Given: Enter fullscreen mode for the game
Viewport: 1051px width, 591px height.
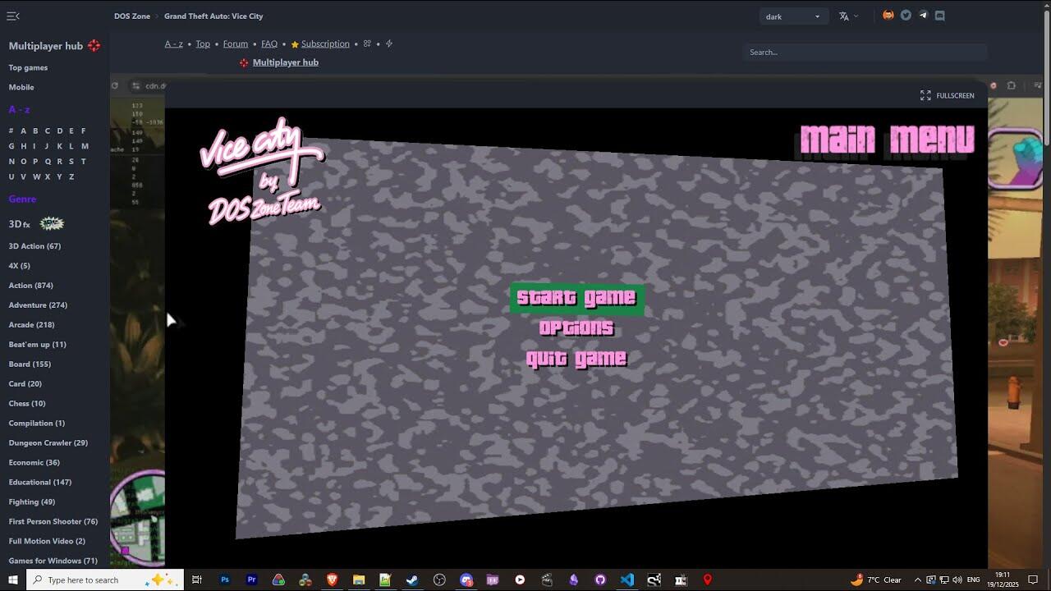Looking at the screenshot, I should tap(947, 96).
